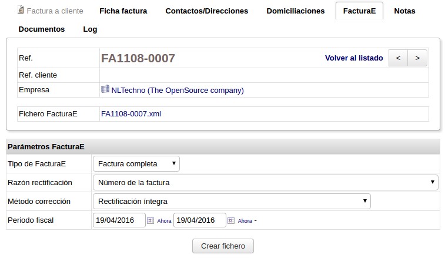Select the Domiciliaciones tab
The height and width of the screenshot is (258, 445).
coord(295,11)
